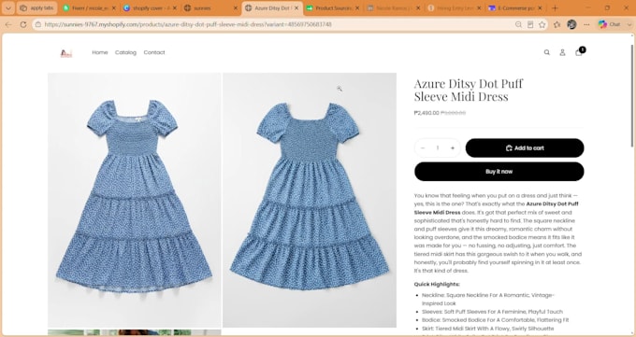636x337 pixels.
Task: Open the Copilot Chat button
Action: [609, 24]
